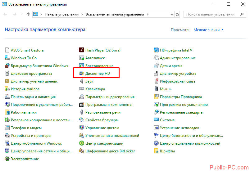Image resolution: width=250 pixels, height=171 pixels.
Task: Open the Flash Player (32 бита) icon
Action: [82, 50]
